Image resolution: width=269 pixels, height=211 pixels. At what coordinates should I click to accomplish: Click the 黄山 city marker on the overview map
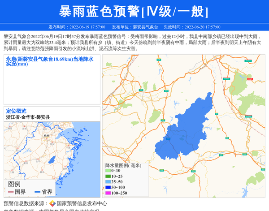[18, 150]
